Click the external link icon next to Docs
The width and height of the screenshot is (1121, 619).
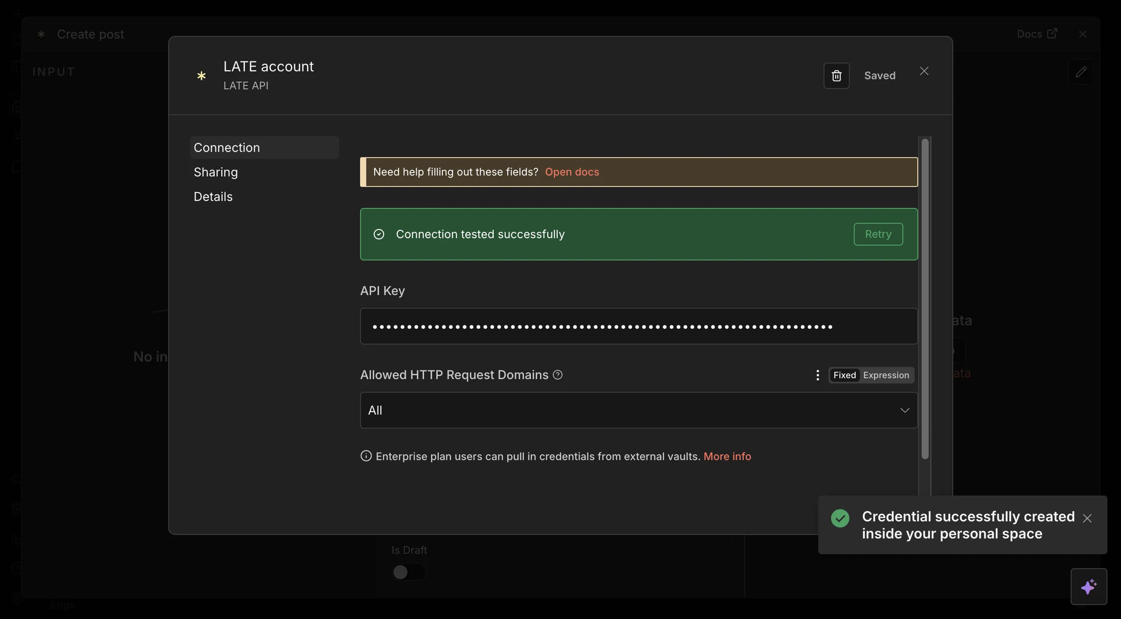point(1052,34)
